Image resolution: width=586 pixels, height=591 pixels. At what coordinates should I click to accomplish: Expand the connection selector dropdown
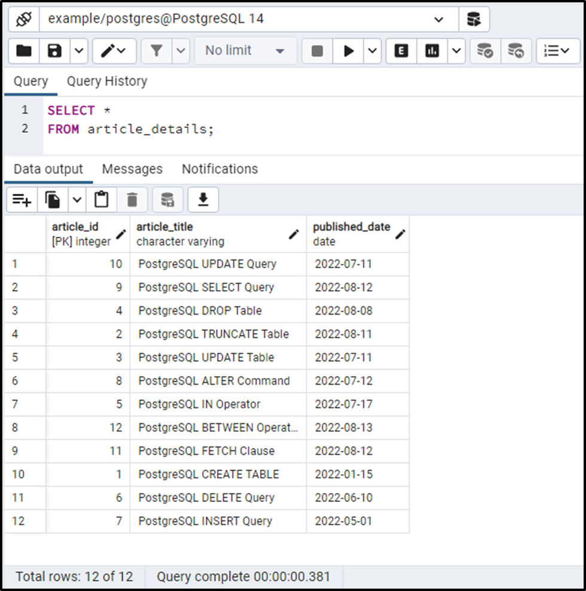(440, 19)
